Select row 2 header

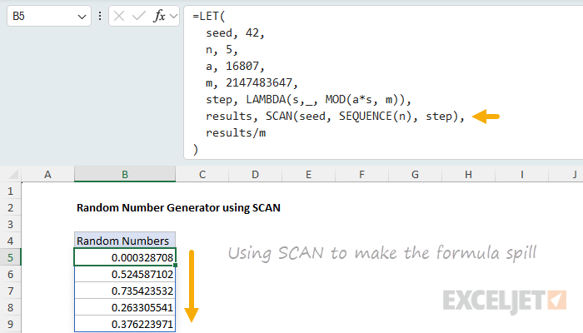pos(10,208)
